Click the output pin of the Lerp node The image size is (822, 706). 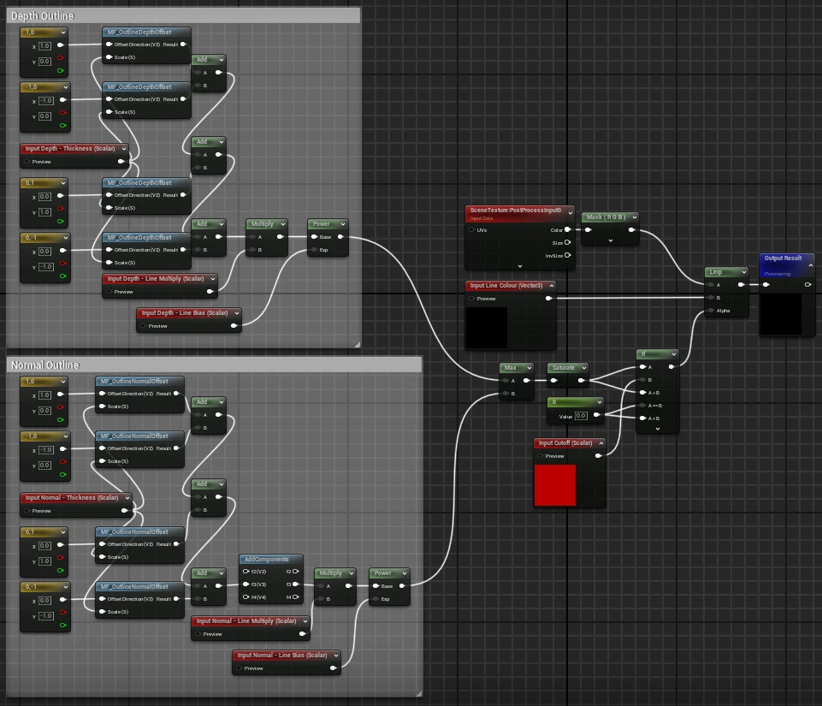(742, 285)
